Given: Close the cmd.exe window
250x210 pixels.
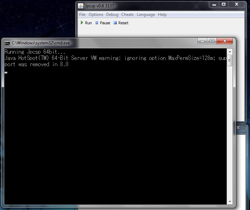Looking at the screenshot, I should 225,41.
